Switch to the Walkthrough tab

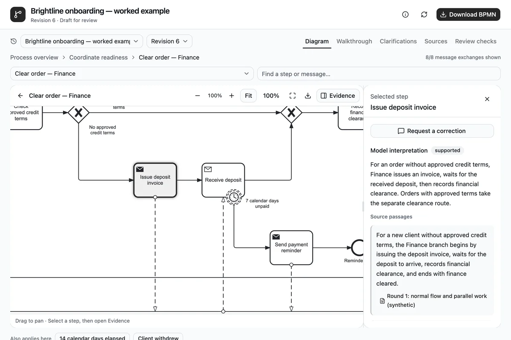click(354, 41)
